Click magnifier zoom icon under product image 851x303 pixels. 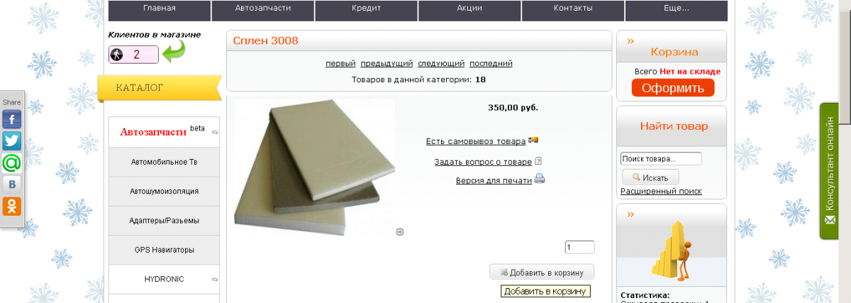click(x=400, y=231)
